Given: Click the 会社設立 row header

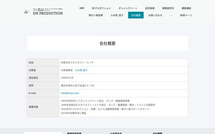Looking at the screenshot, I should [x=43, y=78].
